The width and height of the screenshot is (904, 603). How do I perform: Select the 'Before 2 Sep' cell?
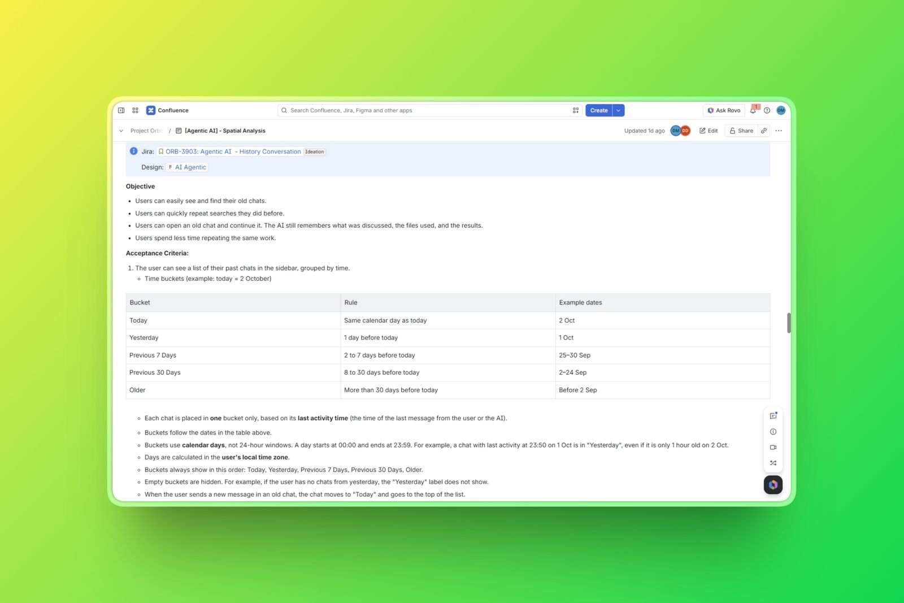click(x=663, y=390)
